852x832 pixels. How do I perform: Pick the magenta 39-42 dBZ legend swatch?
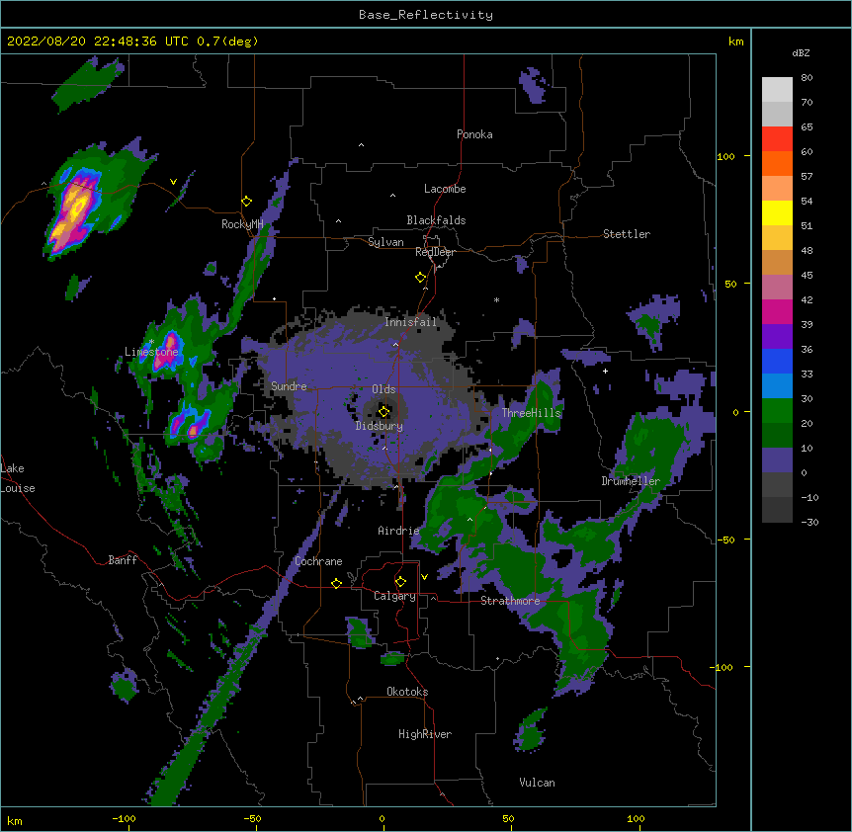pyautogui.click(x=777, y=311)
